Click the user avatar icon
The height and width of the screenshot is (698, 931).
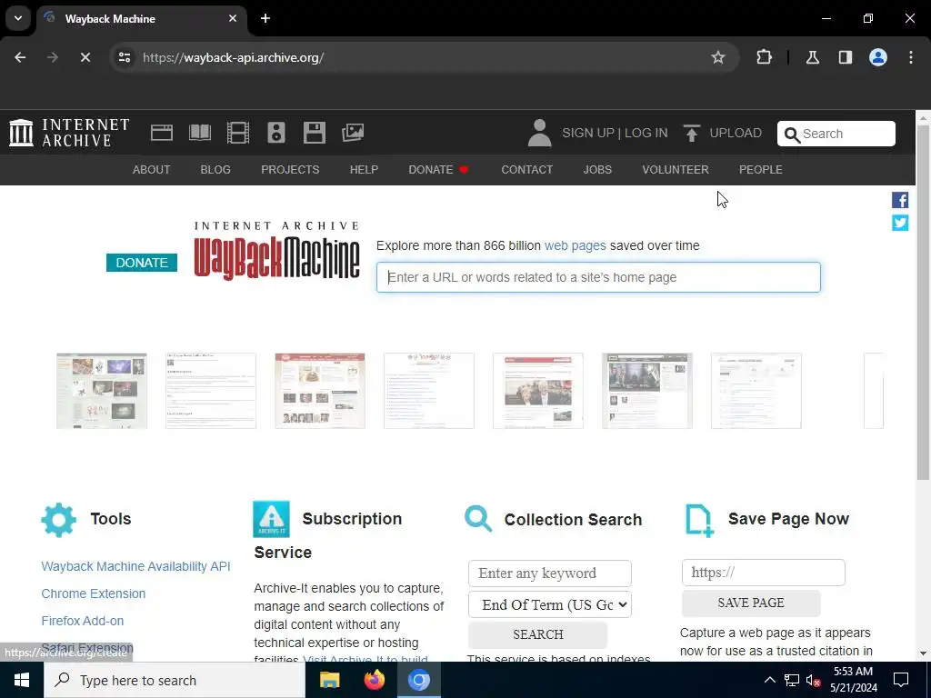click(539, 133)
